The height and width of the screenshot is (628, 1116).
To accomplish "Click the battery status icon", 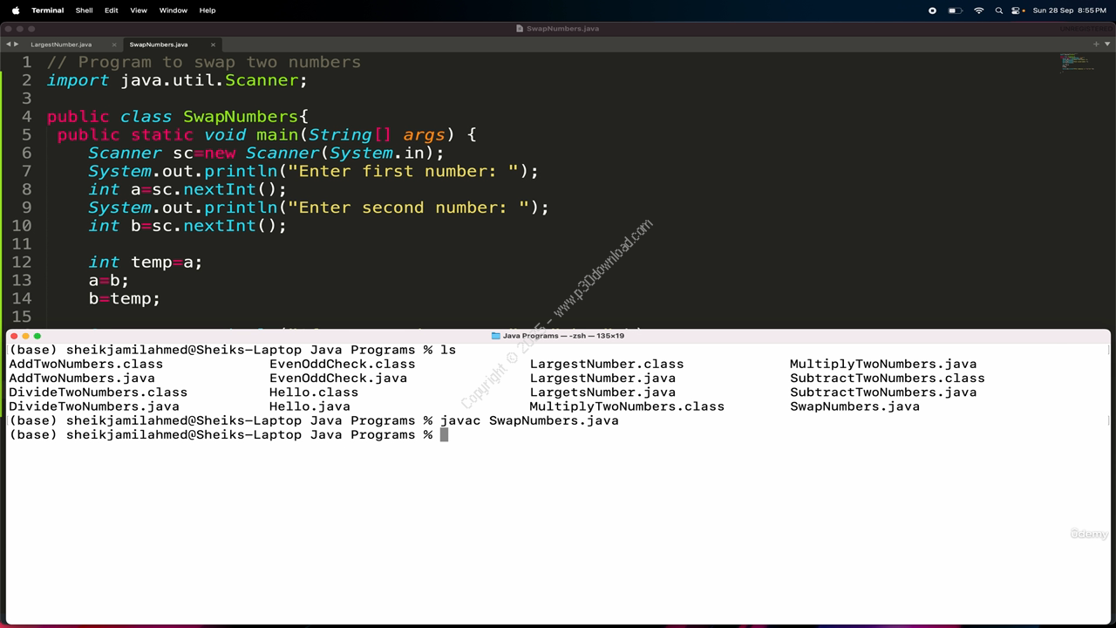I will click(956, 10).
